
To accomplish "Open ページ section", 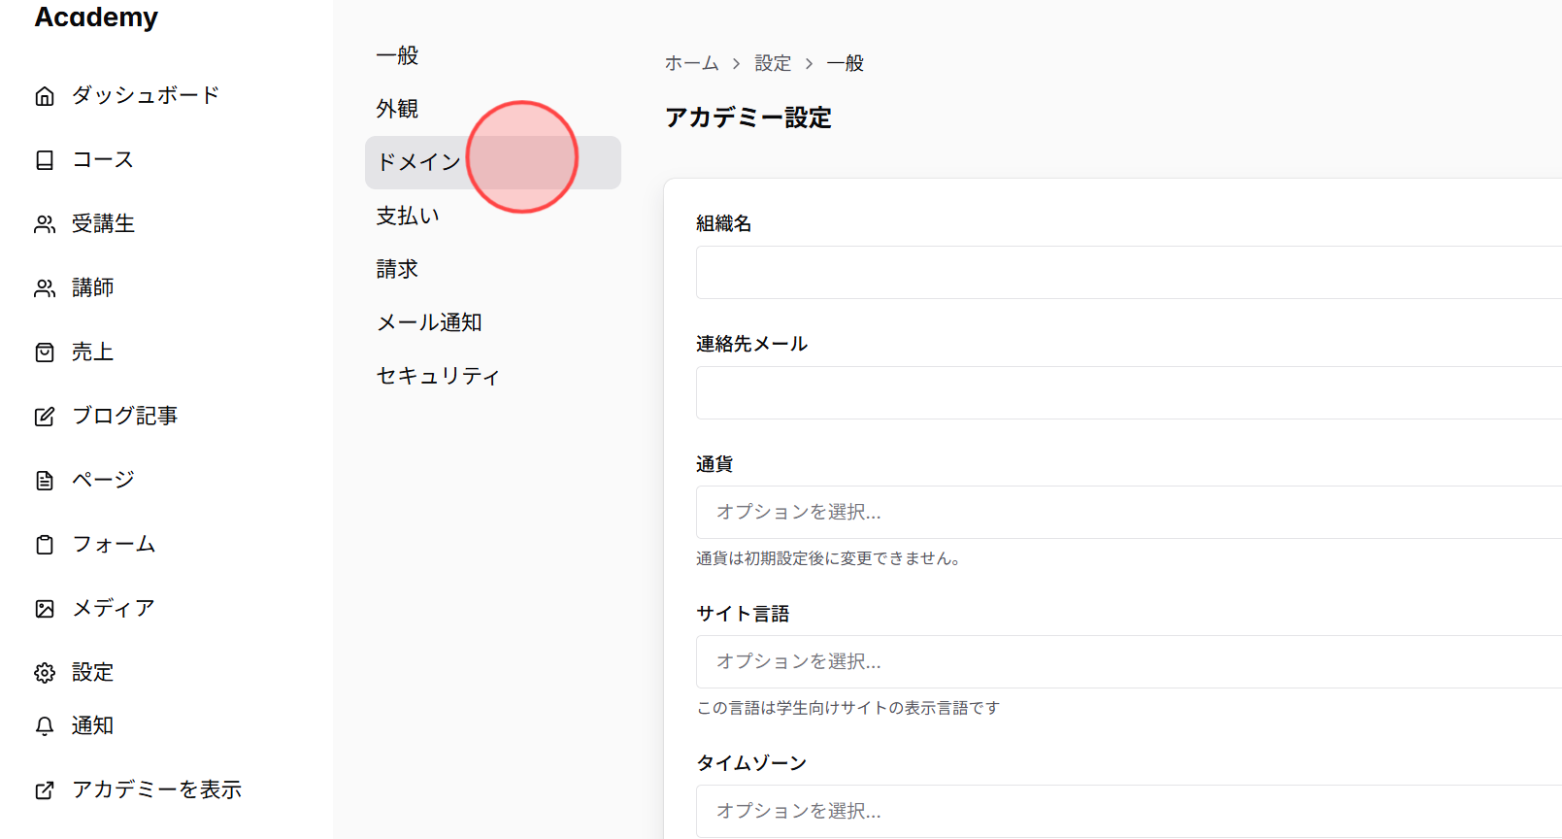I will [x=103, y=480].
